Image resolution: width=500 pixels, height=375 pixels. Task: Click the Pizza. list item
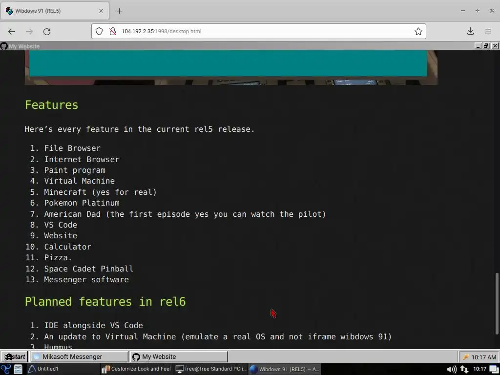(58, 257)
